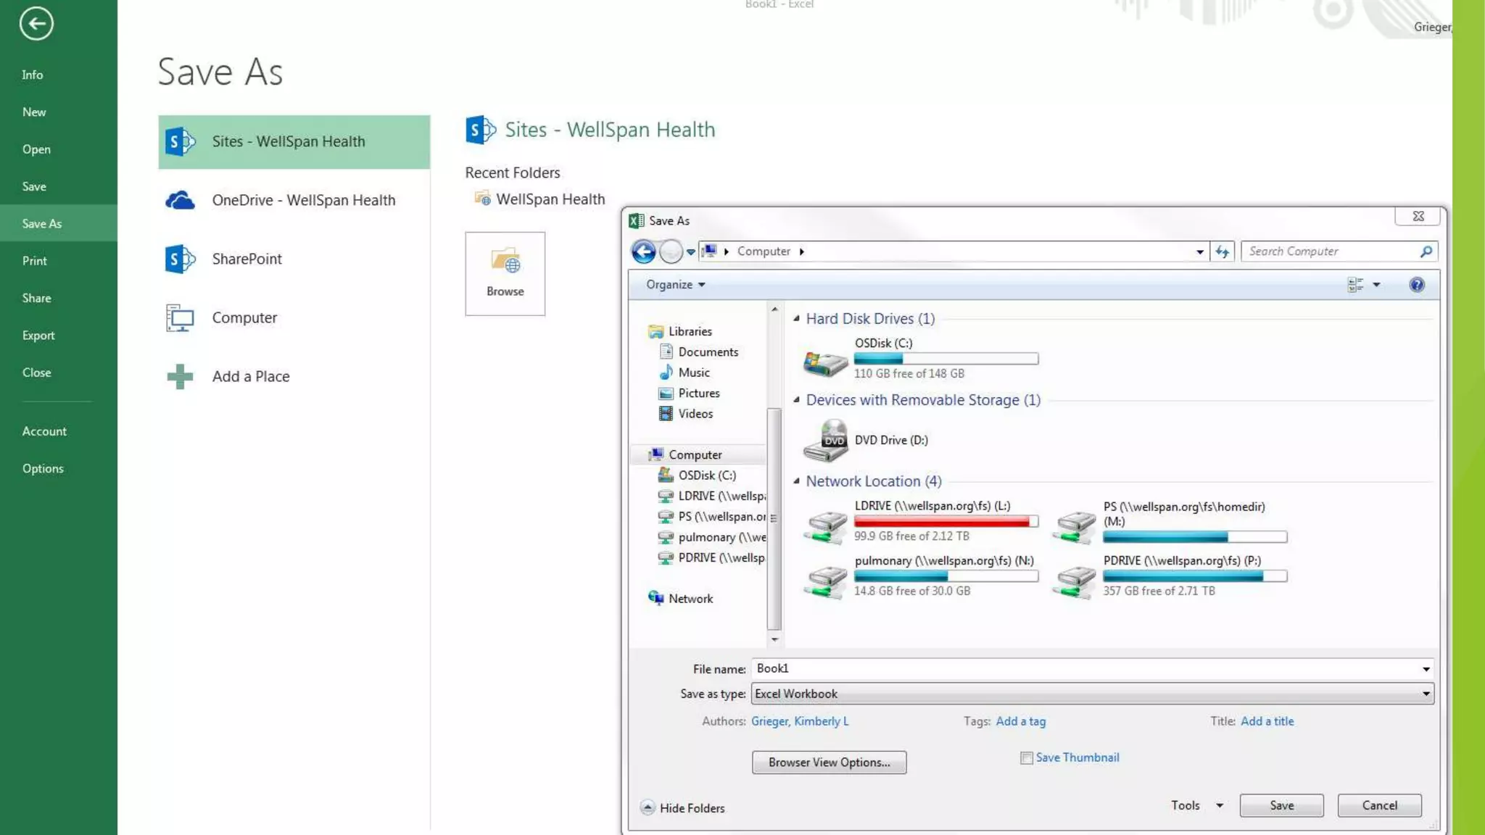Open the Print menu item
The width and height of the screenshot is (1485, 835).
(34, 261)
